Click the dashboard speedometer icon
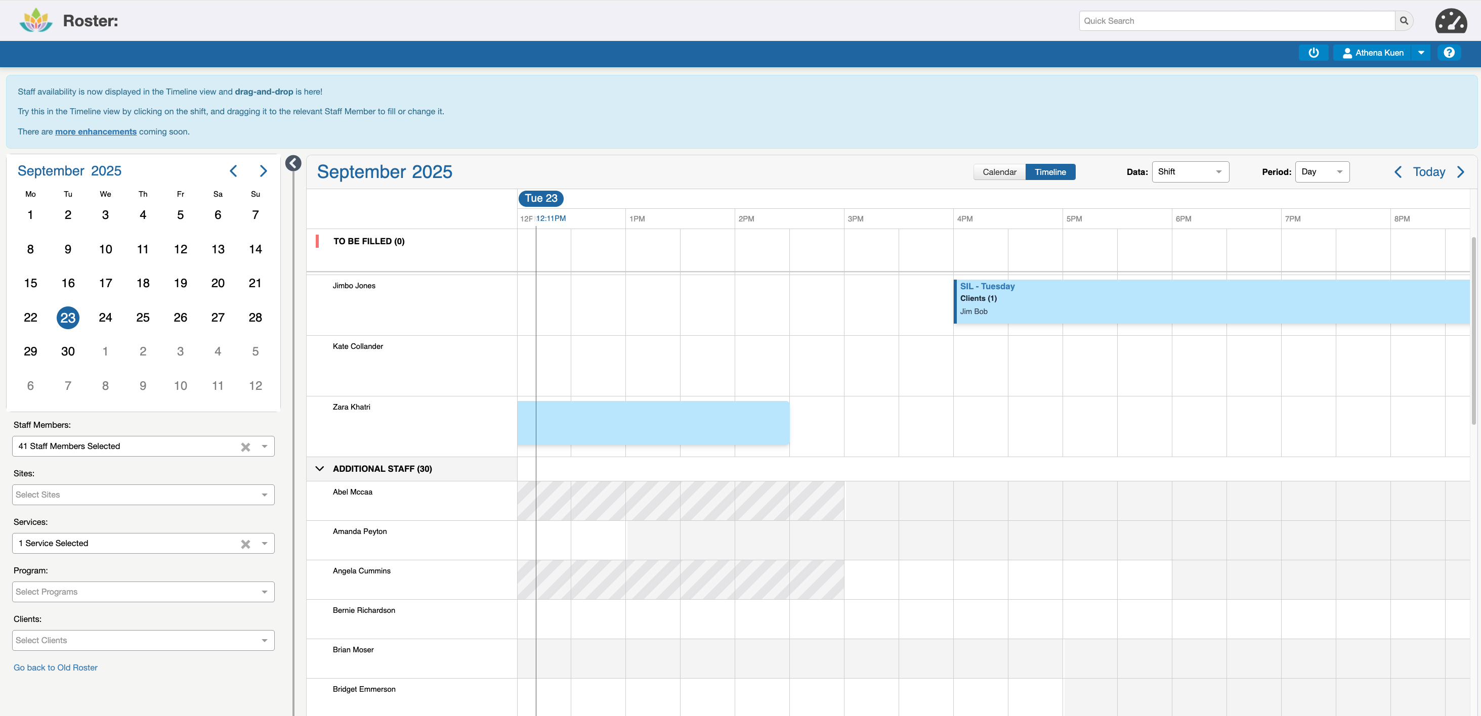This screenshot has width=1481, height=716. [1451, 21]
